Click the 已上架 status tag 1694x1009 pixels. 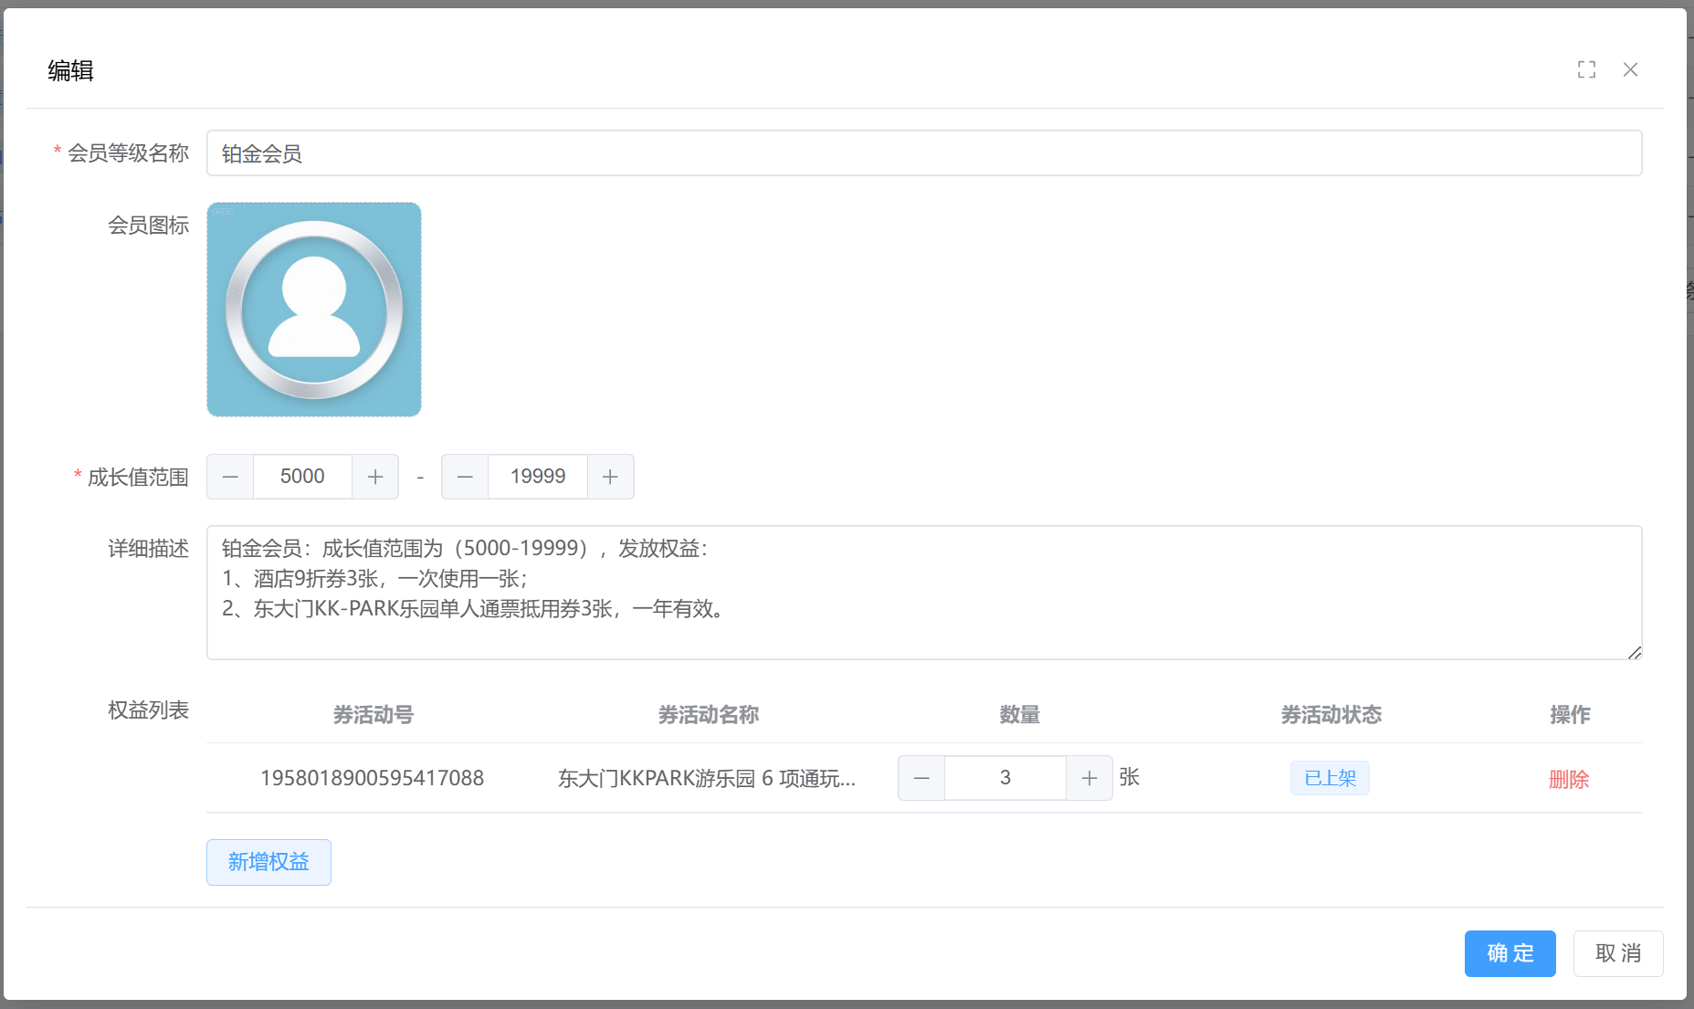1330,778
